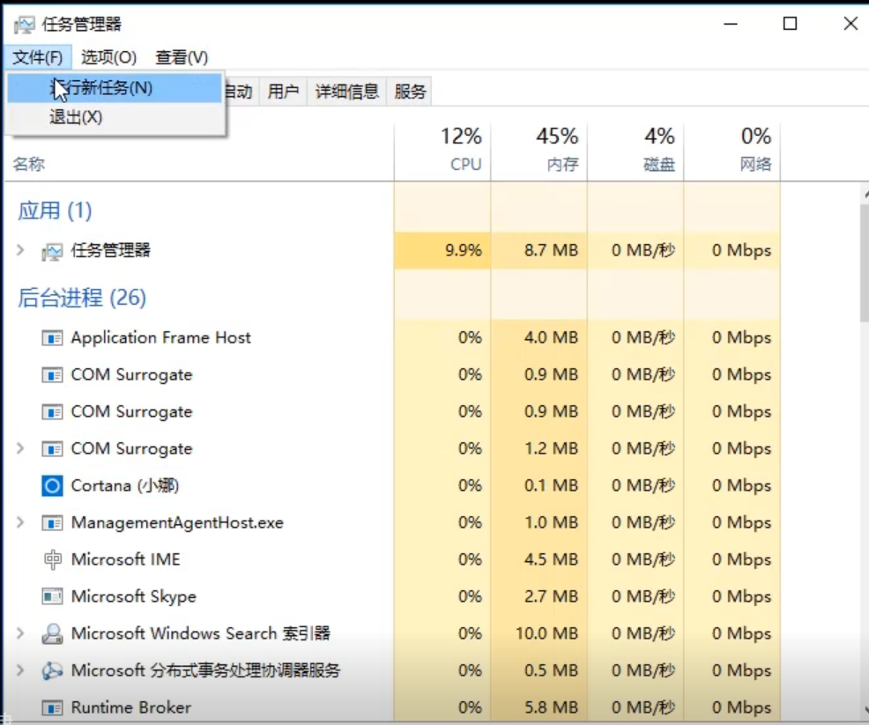The width and height of the screenshot is (869, 725).
Task: Click the 2.7 MB memory value
Action: point(551,596)
